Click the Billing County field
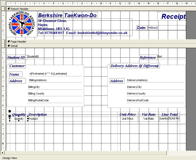This screenshot has width=196, height=160. [55, 94]
